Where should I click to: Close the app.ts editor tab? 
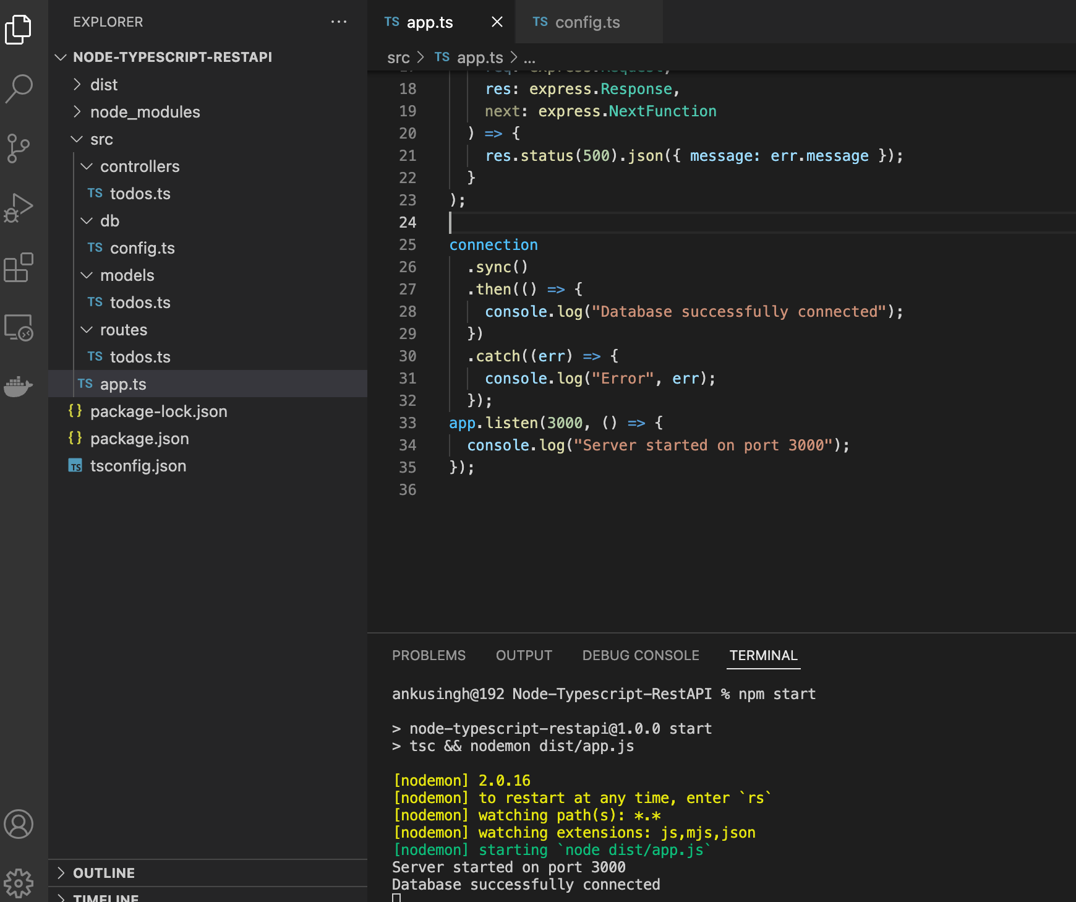(x=497, y=22)
